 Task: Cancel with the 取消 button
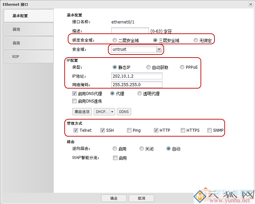point(142,198)
